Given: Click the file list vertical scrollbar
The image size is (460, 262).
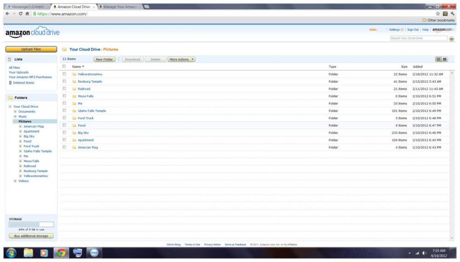Looking at the screenshot, I should pos(452,155).
